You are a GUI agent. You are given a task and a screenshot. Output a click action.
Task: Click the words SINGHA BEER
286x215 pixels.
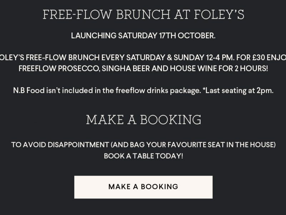click(x=126, y=68)
